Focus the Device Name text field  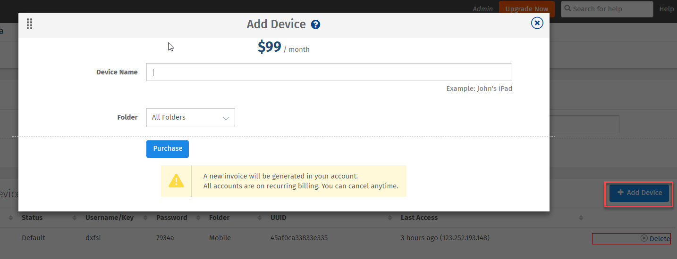329,73
